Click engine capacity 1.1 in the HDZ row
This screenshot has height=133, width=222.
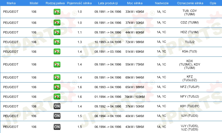[79, 32]
